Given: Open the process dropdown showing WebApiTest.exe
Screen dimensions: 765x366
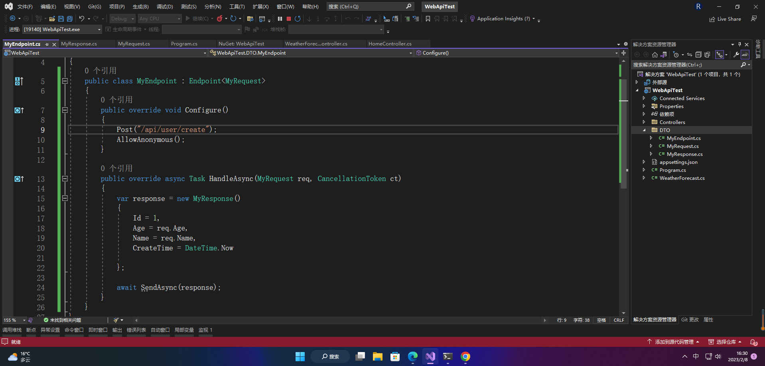Looking at the screenshot, I should tap(62, 29).
